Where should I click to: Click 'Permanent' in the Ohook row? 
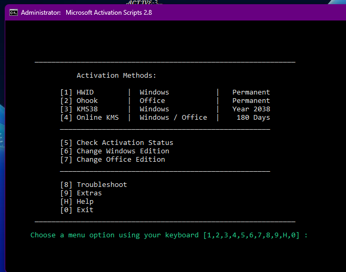251,100
